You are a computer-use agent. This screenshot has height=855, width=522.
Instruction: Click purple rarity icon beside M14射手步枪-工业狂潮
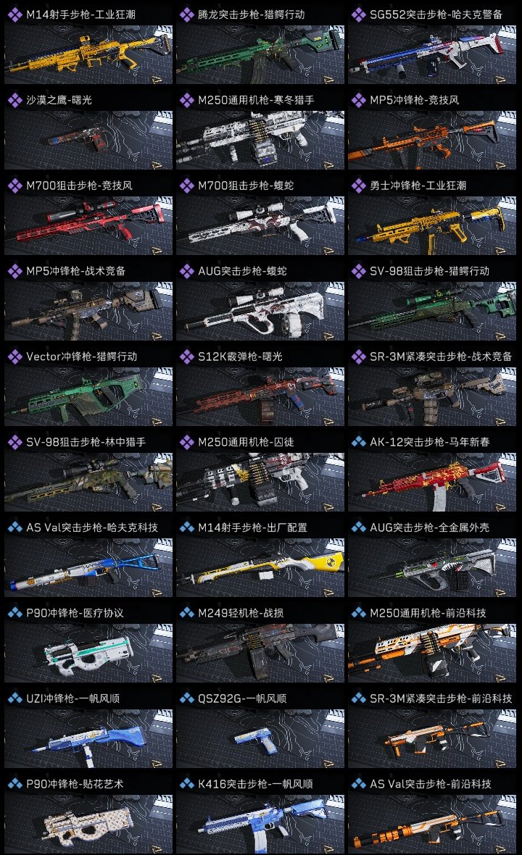pos(14,14)
